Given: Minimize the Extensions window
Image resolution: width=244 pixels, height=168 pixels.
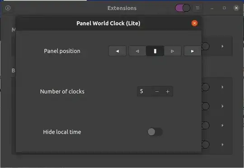Looking at the screenshot, I should (212, 8).
